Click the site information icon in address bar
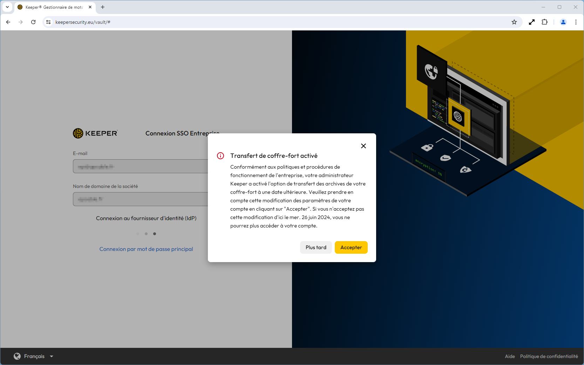This screenshot has height=365, width=584. tap(48, 22)
